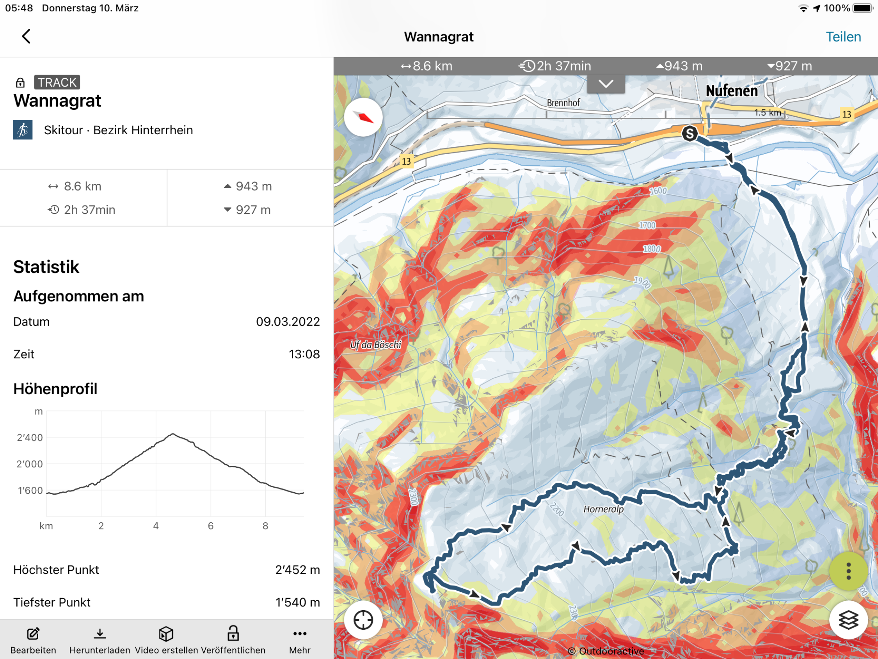
Task: Tap the Horneralp label on map
Action: tap(603, 509)
